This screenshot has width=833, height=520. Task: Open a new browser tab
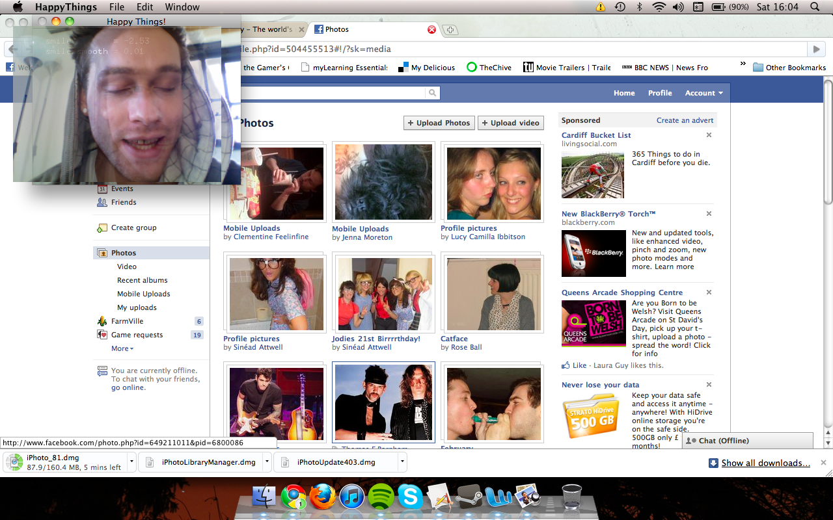pos(450,30)
